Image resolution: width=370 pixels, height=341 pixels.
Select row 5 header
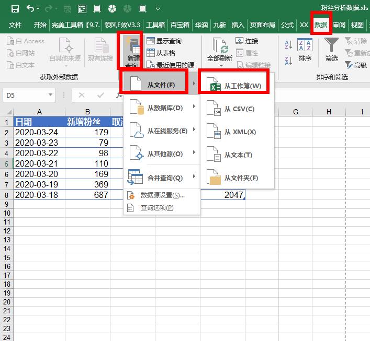[7, 163]
